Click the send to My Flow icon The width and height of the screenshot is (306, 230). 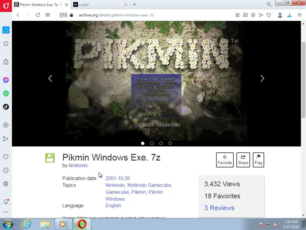tap(261, 15)
